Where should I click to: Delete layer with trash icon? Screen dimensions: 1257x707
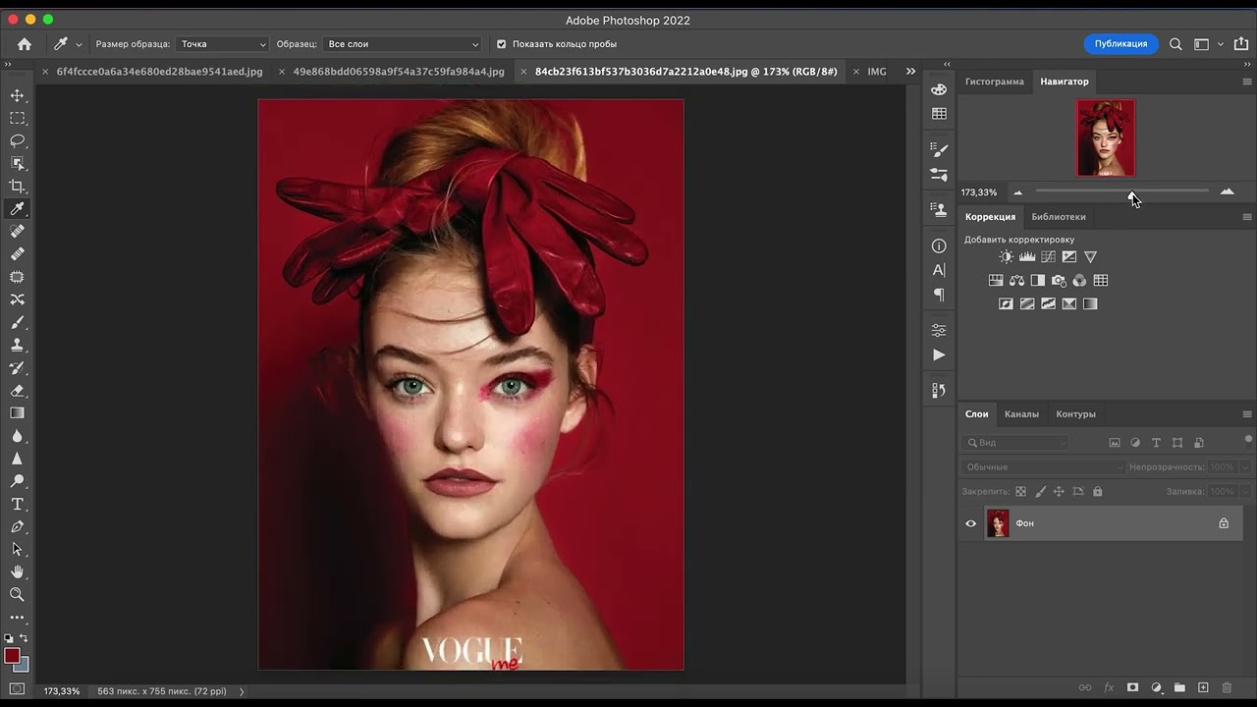[1227, 688]
